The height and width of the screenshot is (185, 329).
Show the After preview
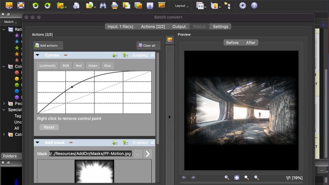251,43
